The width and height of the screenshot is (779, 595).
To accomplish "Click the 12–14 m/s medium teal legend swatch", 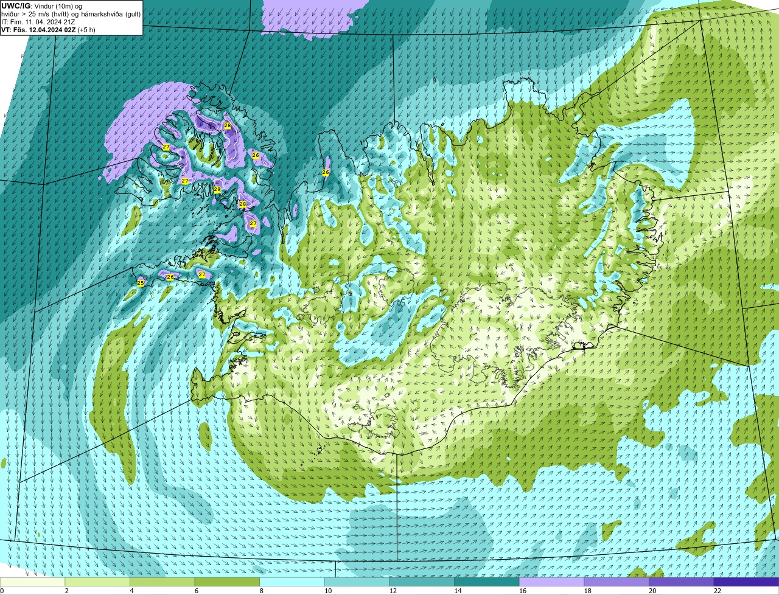I will [422, 582].
